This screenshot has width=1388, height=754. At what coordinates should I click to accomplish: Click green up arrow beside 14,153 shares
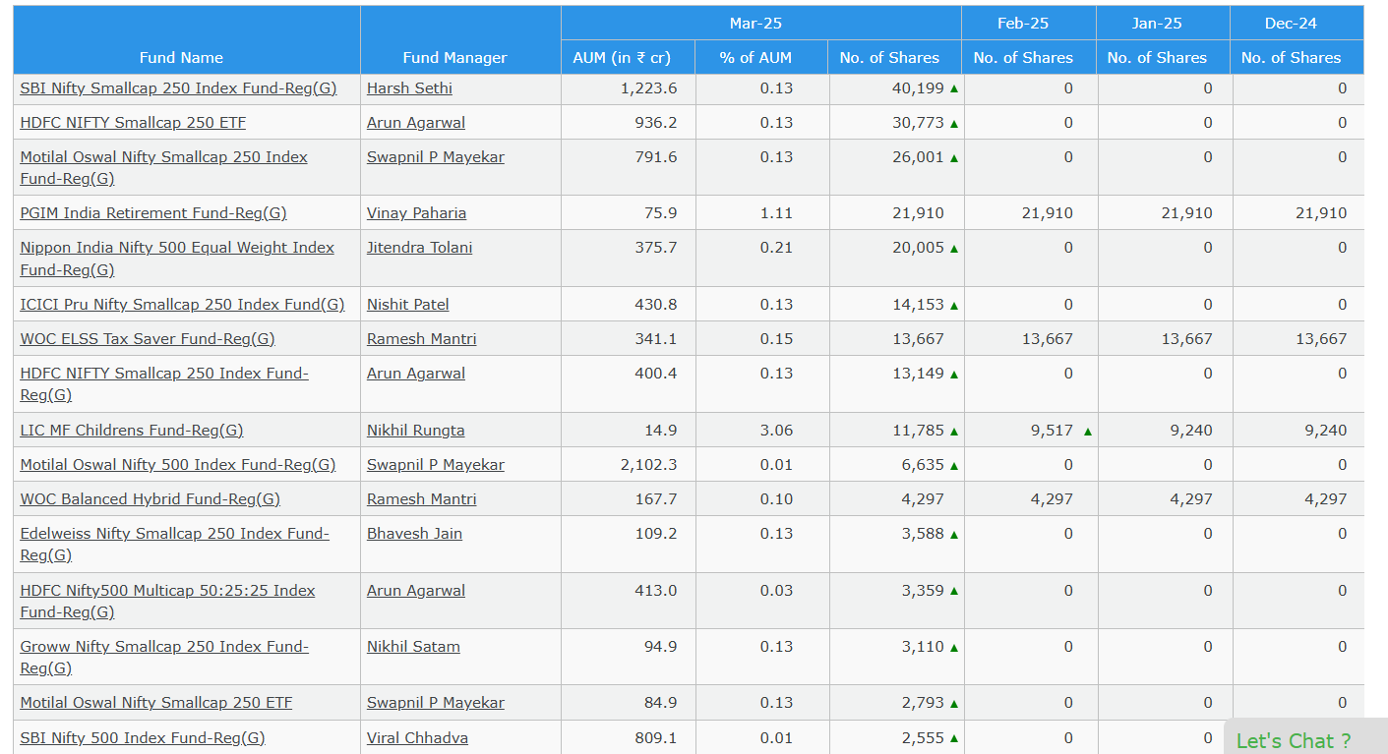[x=954, y=306]
